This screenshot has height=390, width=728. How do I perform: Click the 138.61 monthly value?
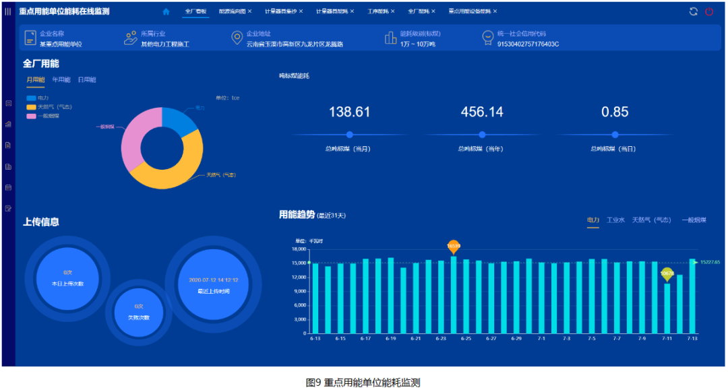click(349, 112)
